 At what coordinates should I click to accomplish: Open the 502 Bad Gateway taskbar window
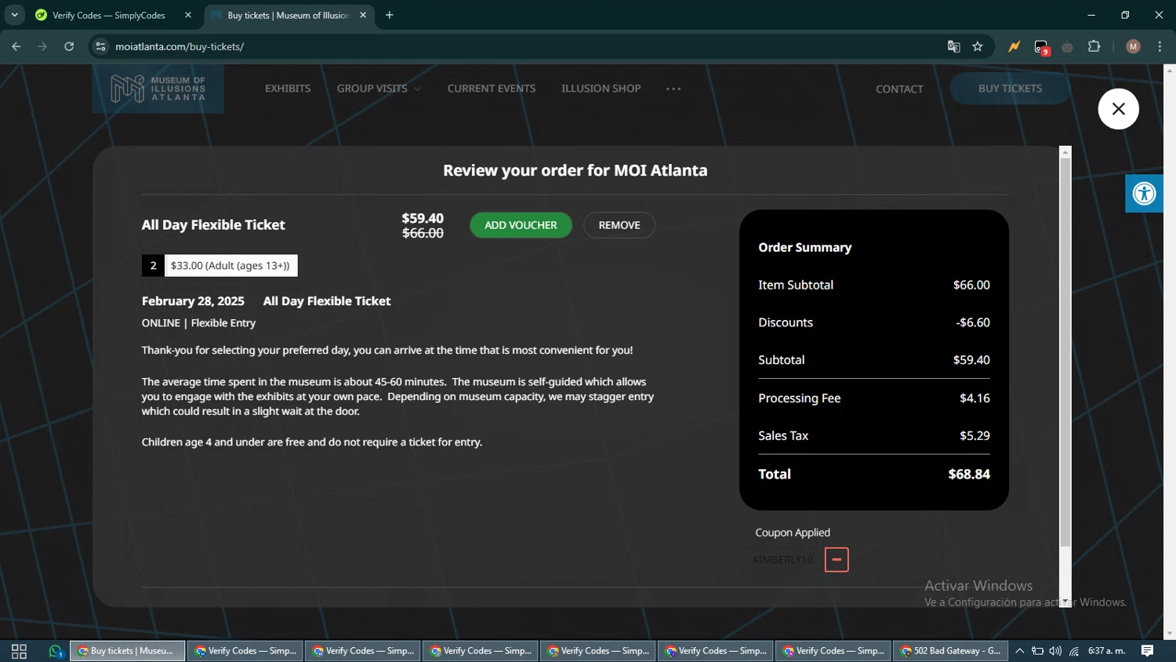[951, 651]
